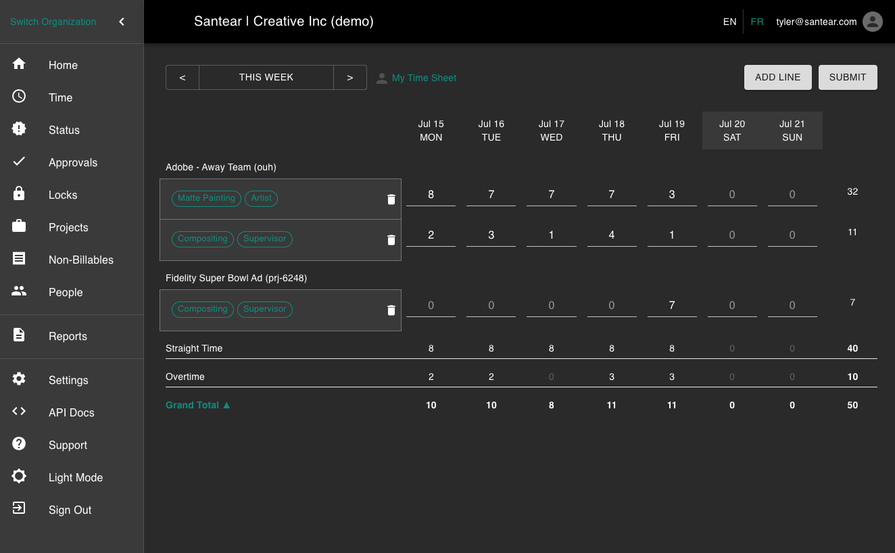Screen dimensions: 895x553
Task: Click the Artist tag chip
Action: (261, 198)
